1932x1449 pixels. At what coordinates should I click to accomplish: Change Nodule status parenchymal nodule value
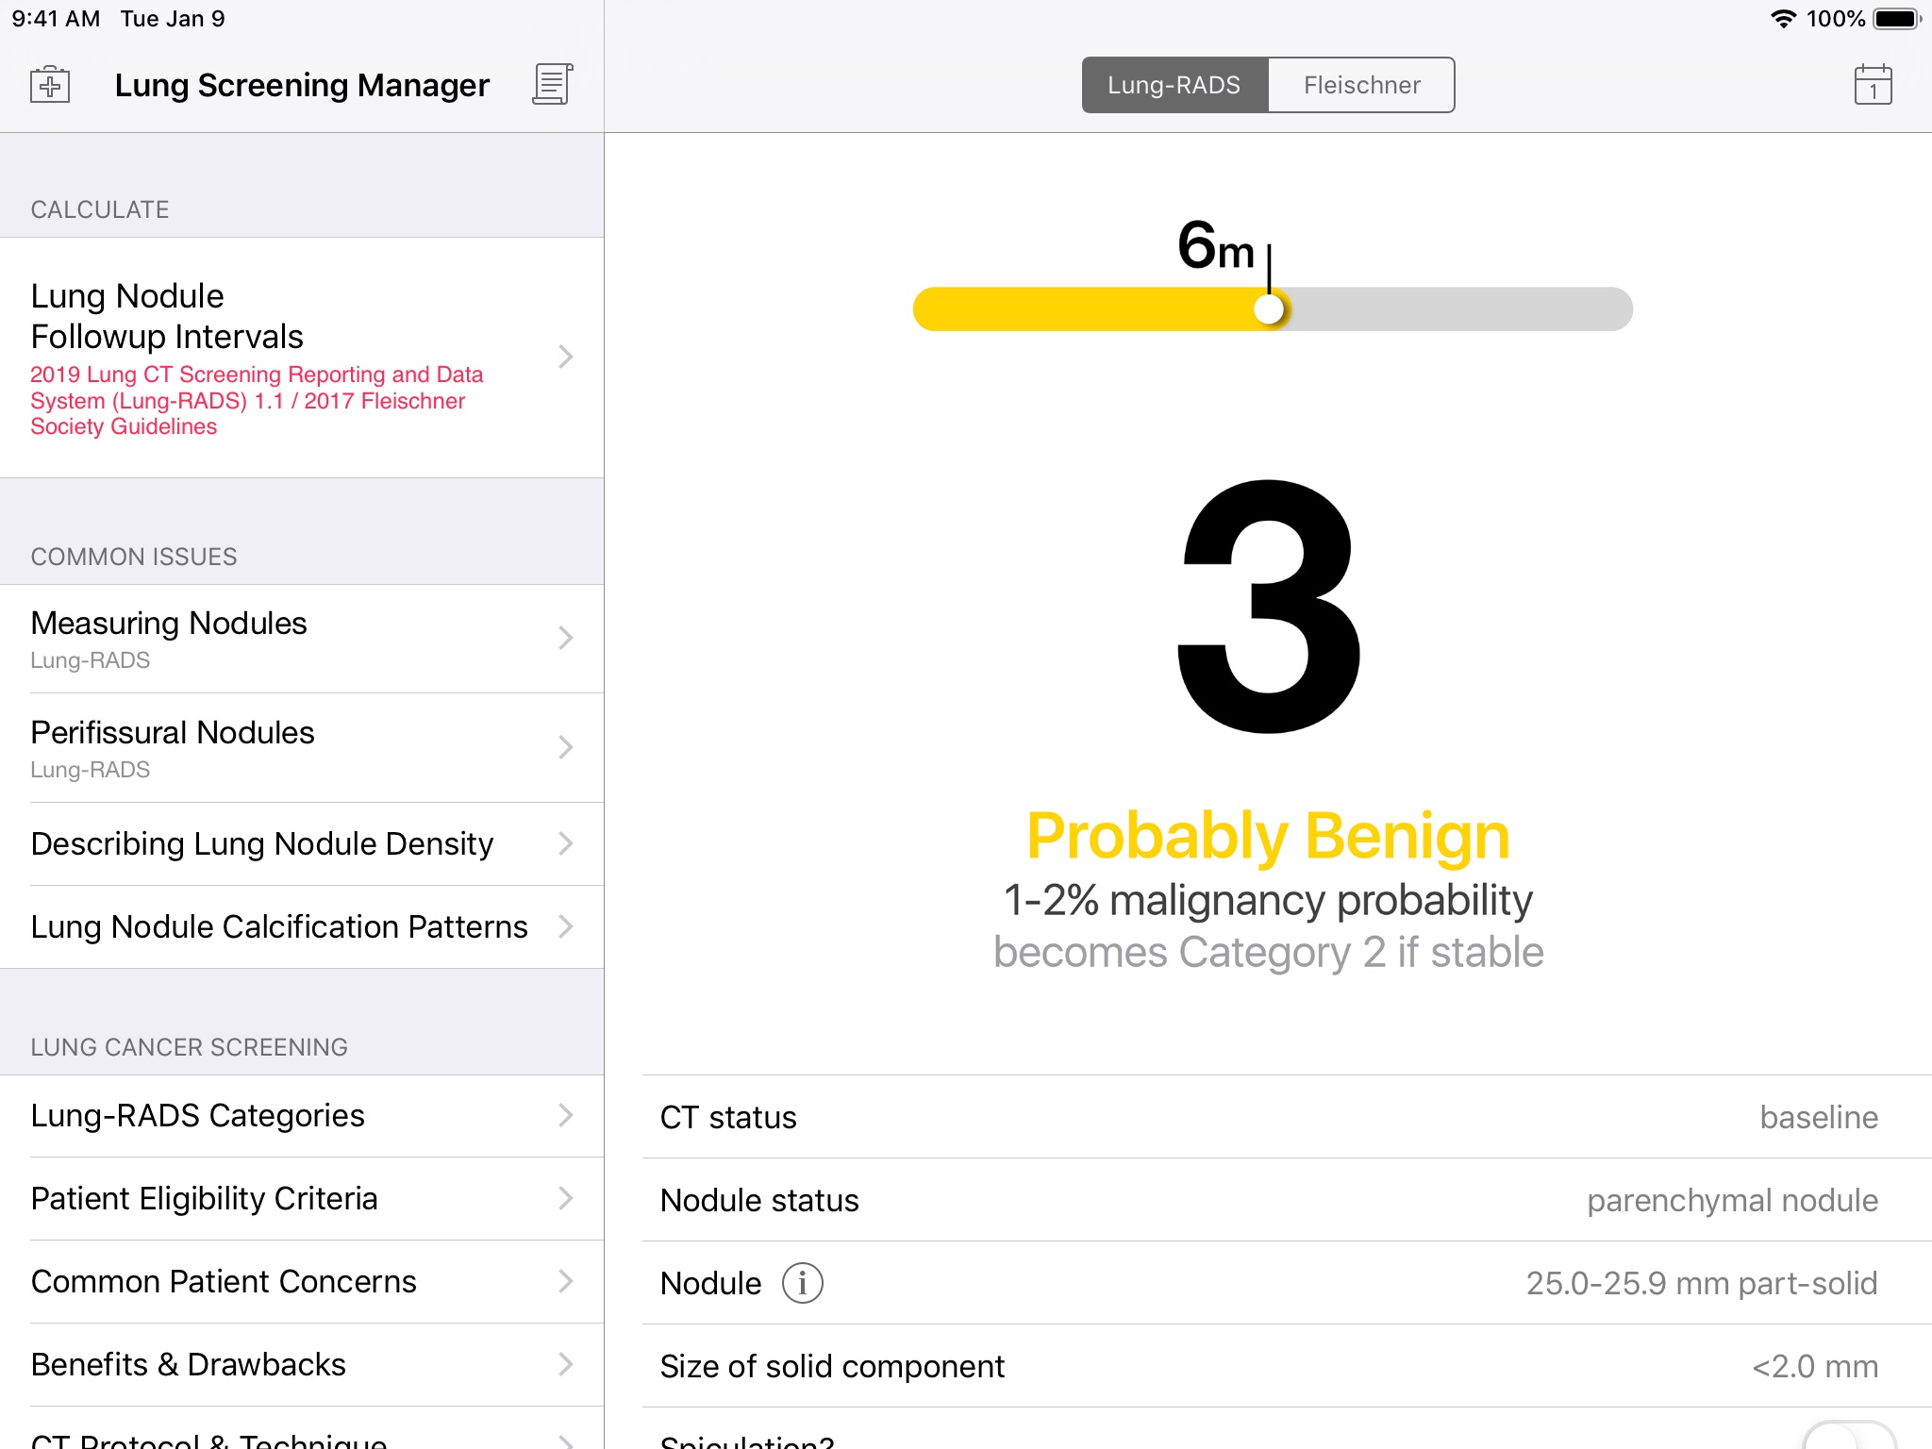coord(1731,1200)
